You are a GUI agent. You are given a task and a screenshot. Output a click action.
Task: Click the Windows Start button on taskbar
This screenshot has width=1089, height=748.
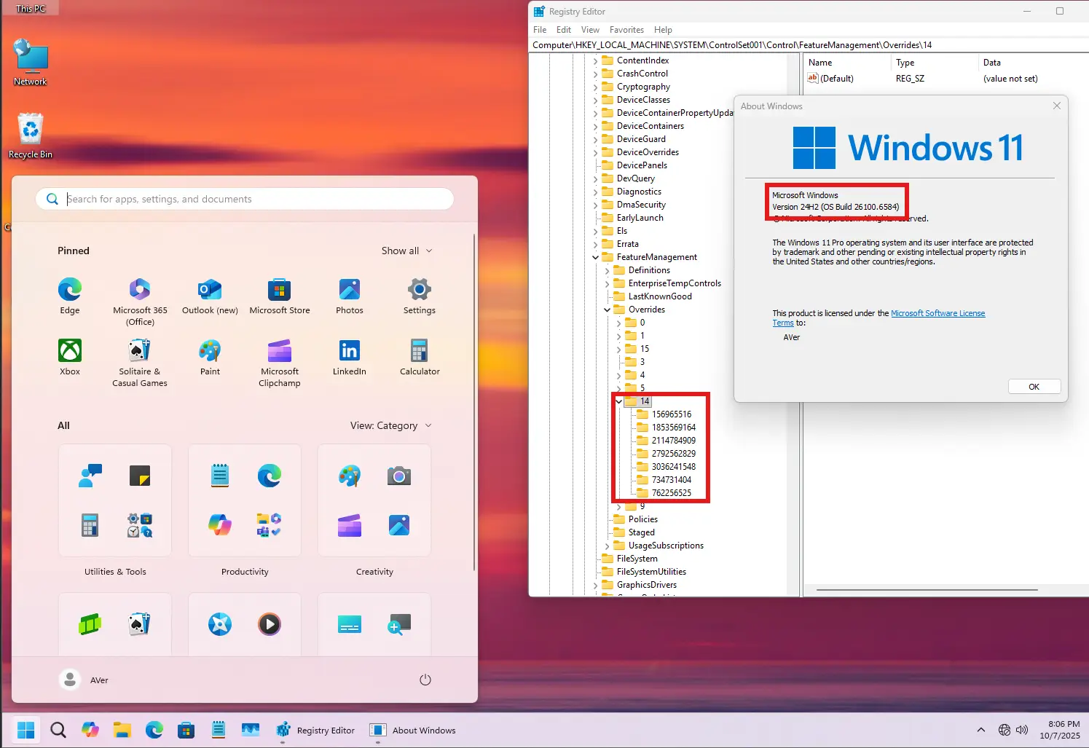click(x=26, y=730)
